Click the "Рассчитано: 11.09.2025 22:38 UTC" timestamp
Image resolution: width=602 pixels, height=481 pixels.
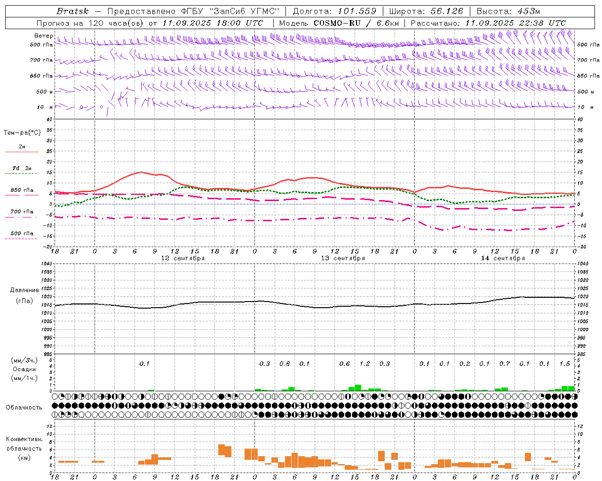click(488, 23)
